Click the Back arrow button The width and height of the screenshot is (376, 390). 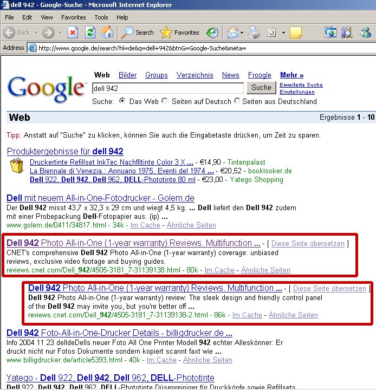click(9, 32)
